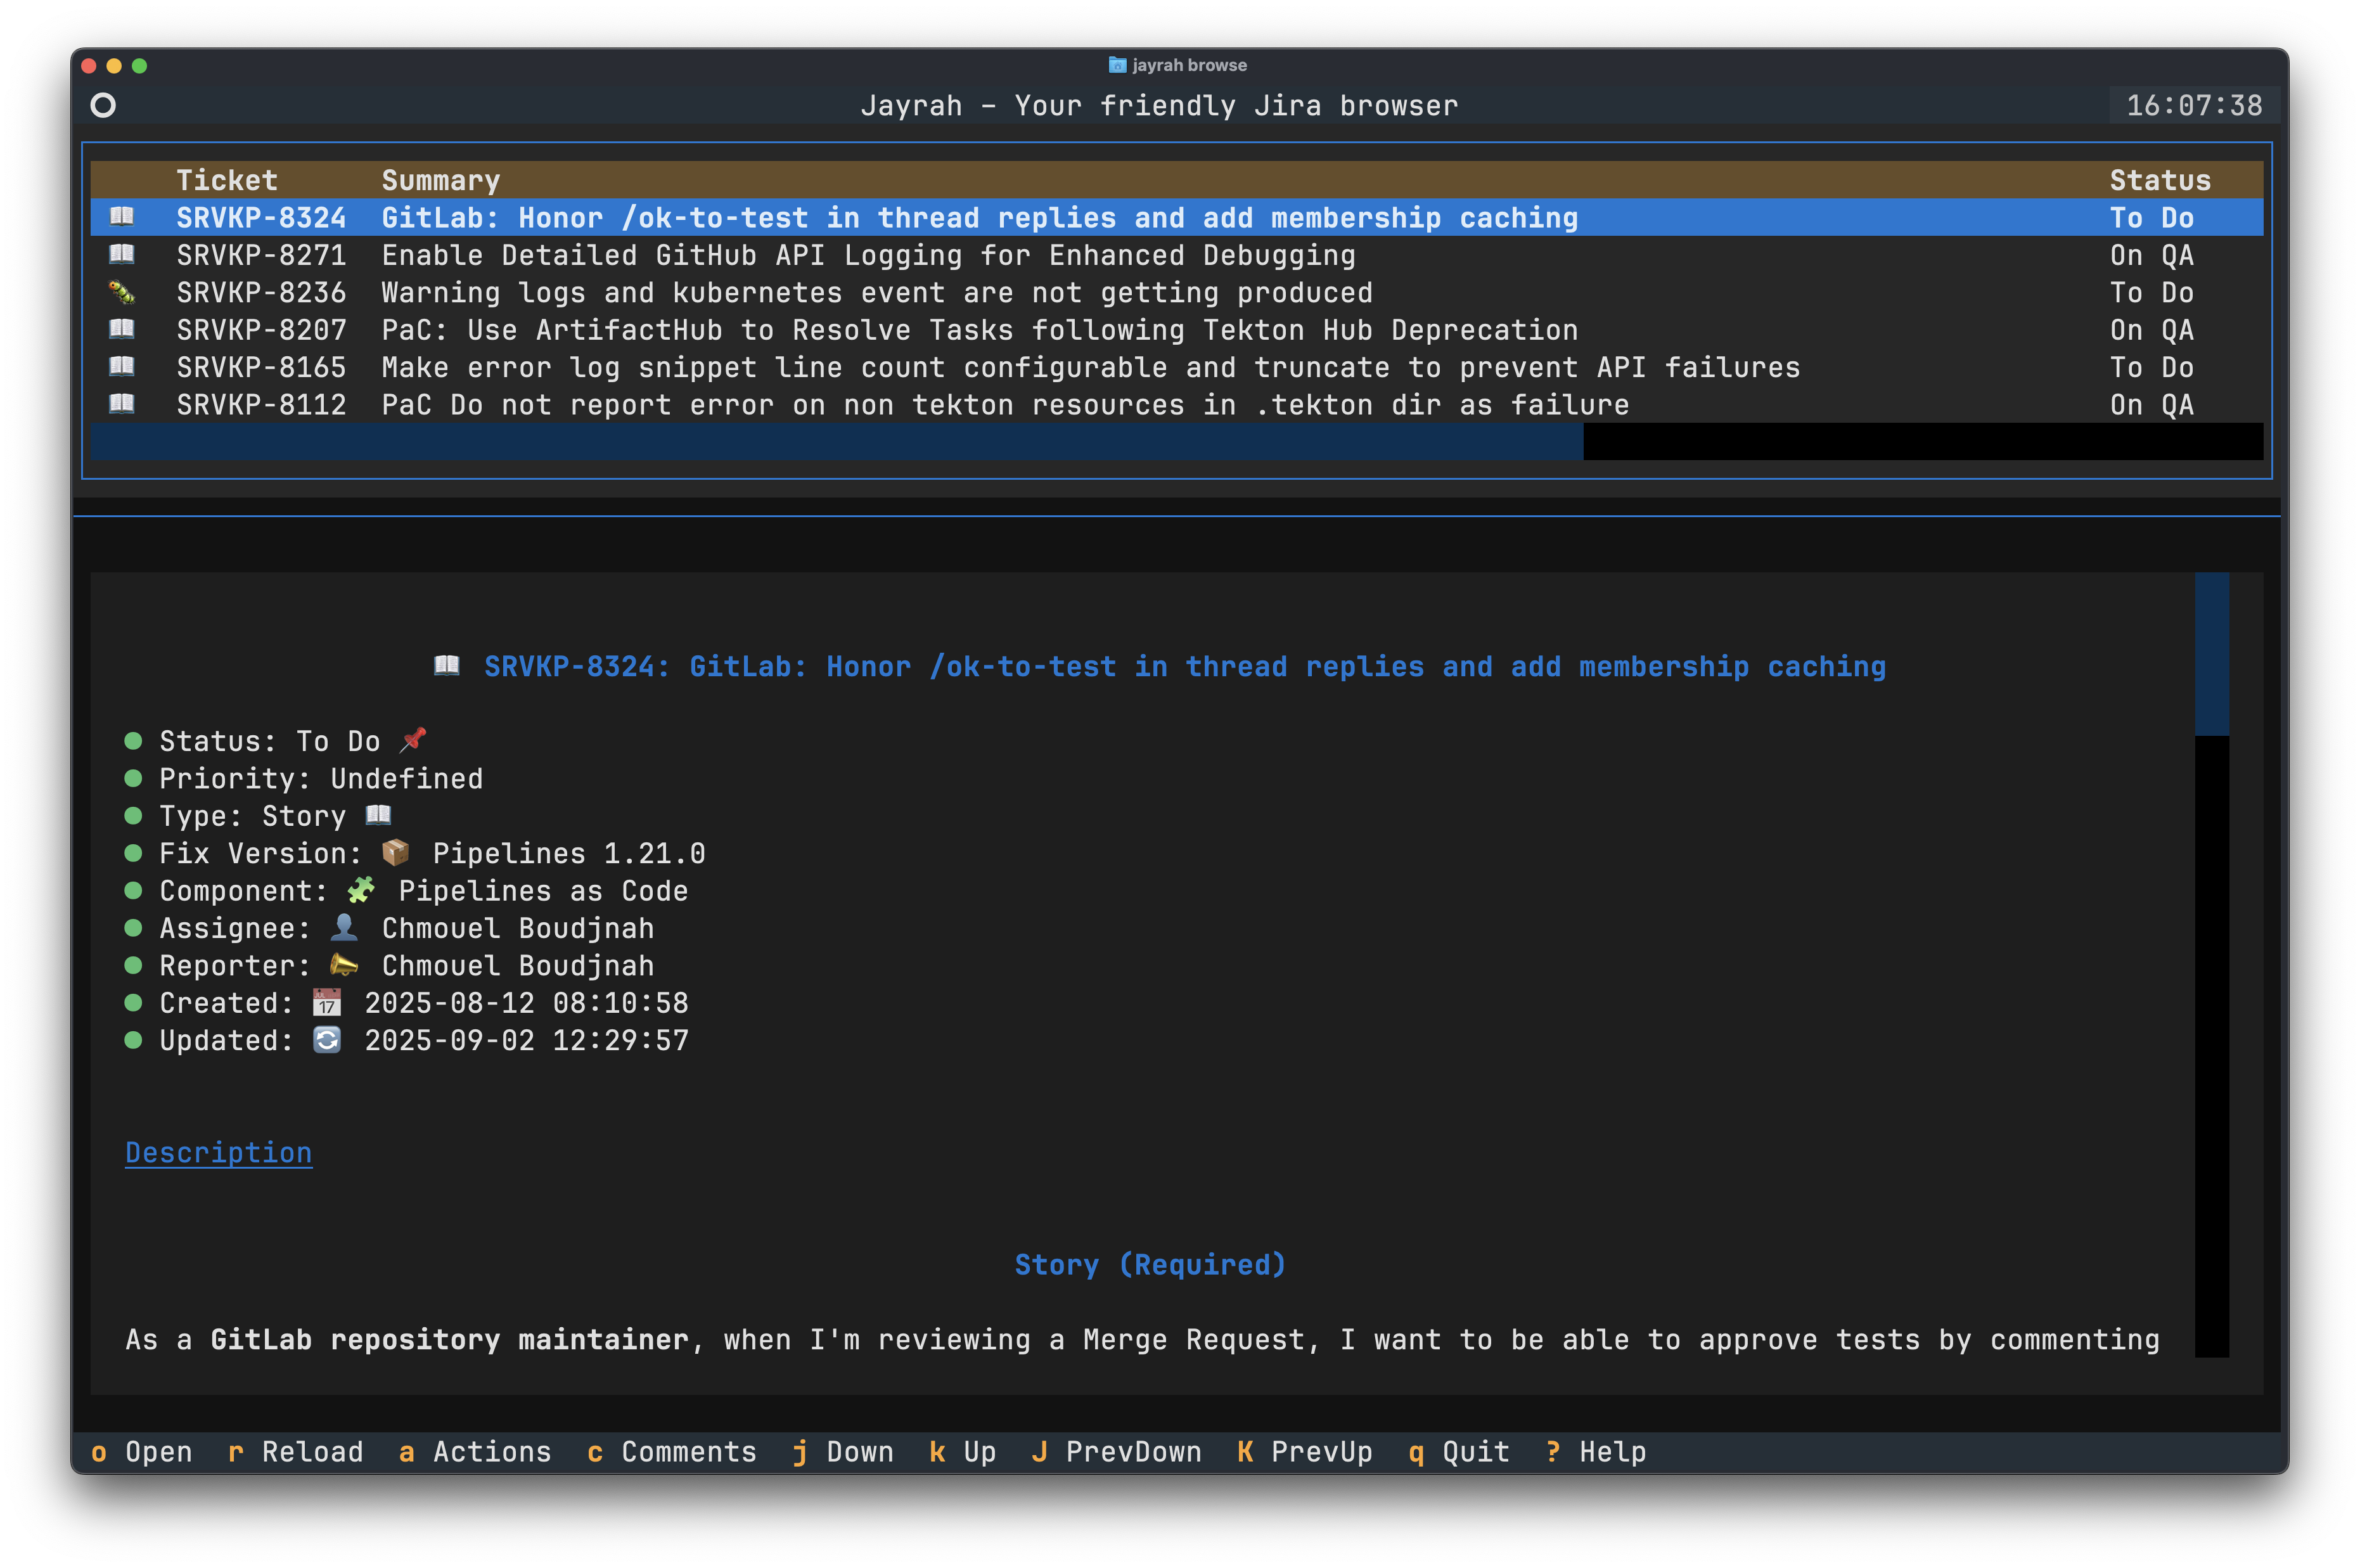The width and height of the screenshot is (2360, 1568).
Task: Click the folder icon in the window title
Action: (1117, 65)
